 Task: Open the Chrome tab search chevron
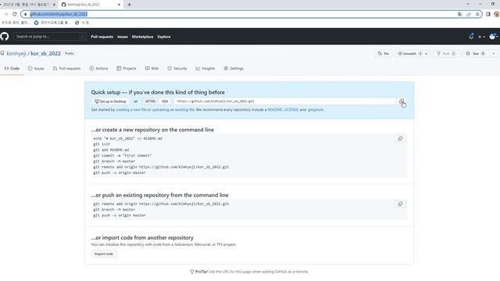468,4
